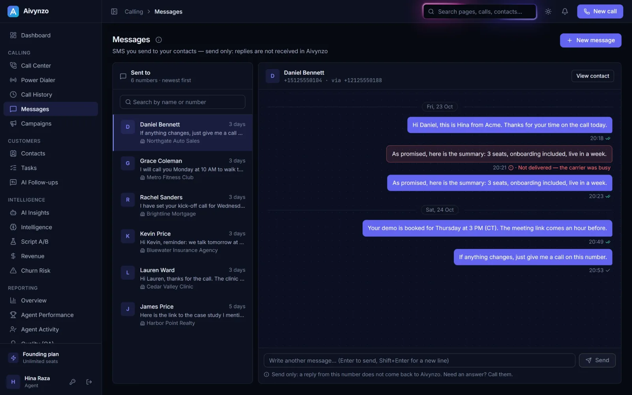Open Tasks page
The image size is (632, 395).
click(x=51, y=168)
